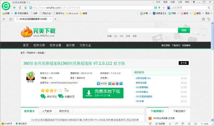Image resolution: width=214 pixels, height=126 pixels.
Task: Open the 查看 menu
Action: click(165, 2)
